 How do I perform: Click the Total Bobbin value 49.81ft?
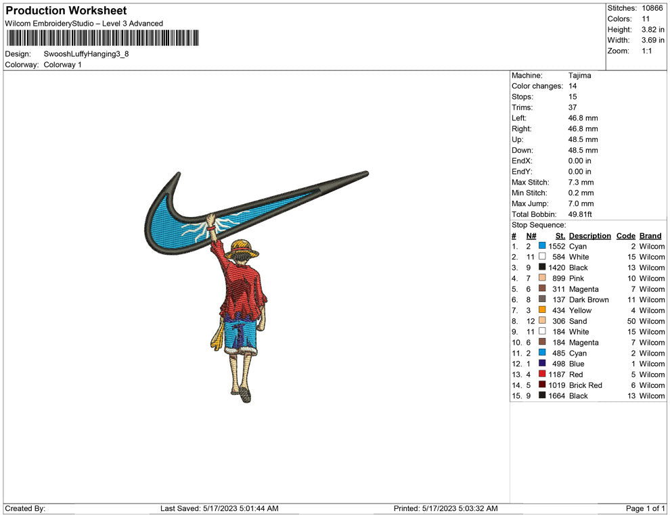pyautogui.click(x=580, y=214)
